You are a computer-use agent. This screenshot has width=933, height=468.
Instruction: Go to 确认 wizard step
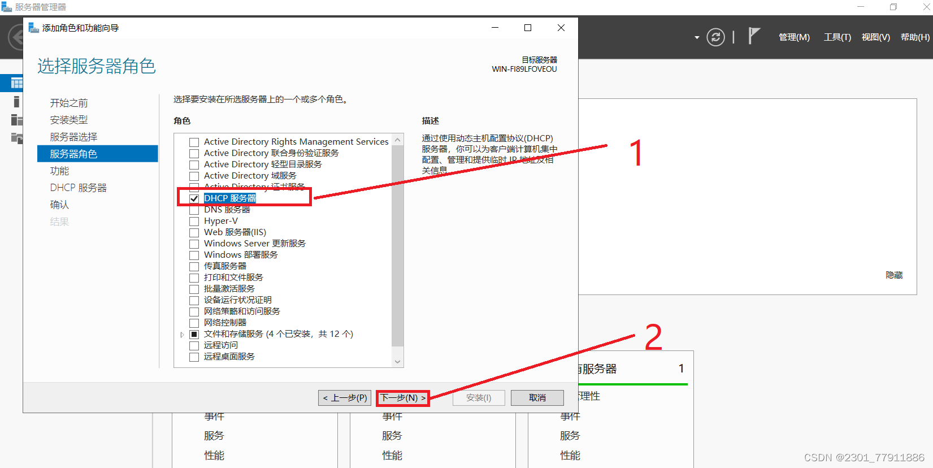pyautogui.click(x=59, y=205)
